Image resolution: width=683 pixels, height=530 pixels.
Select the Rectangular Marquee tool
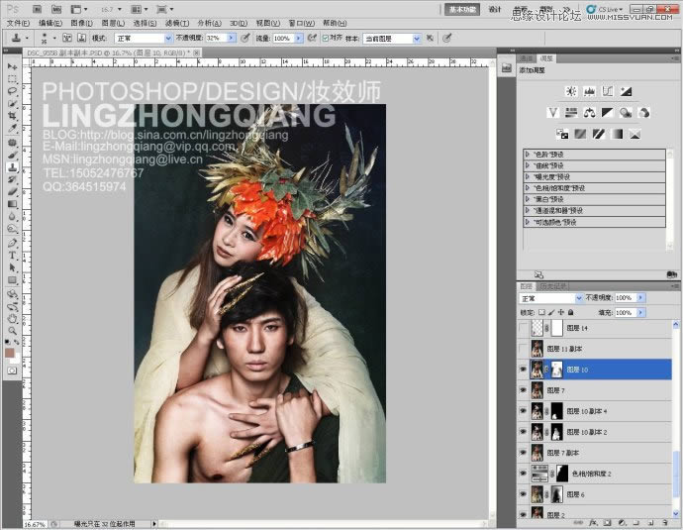[x=12, y=79]
